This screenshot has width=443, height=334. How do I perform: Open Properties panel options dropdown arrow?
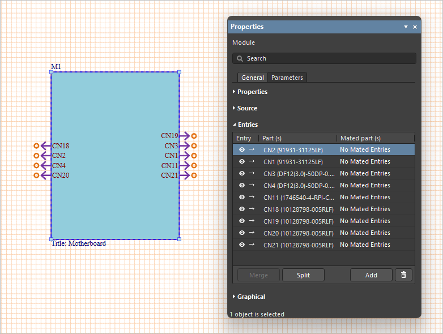pos(406,27)
